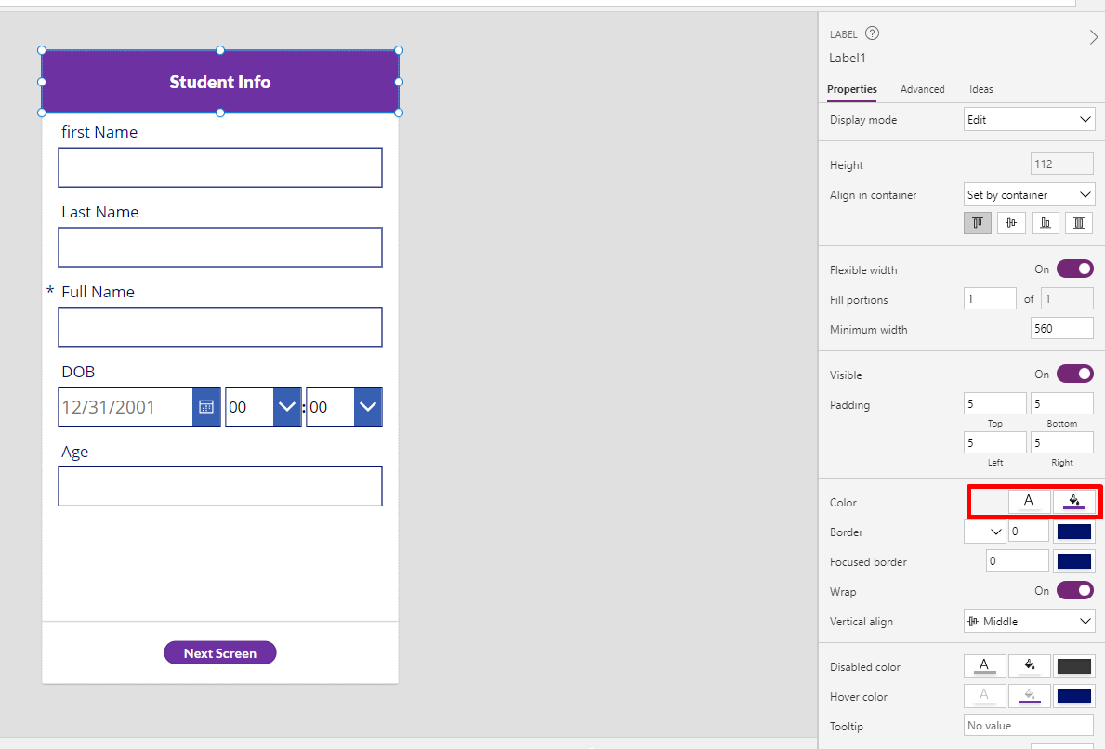
Task: Disable the Visible toggle
Action: point(1074,374)
